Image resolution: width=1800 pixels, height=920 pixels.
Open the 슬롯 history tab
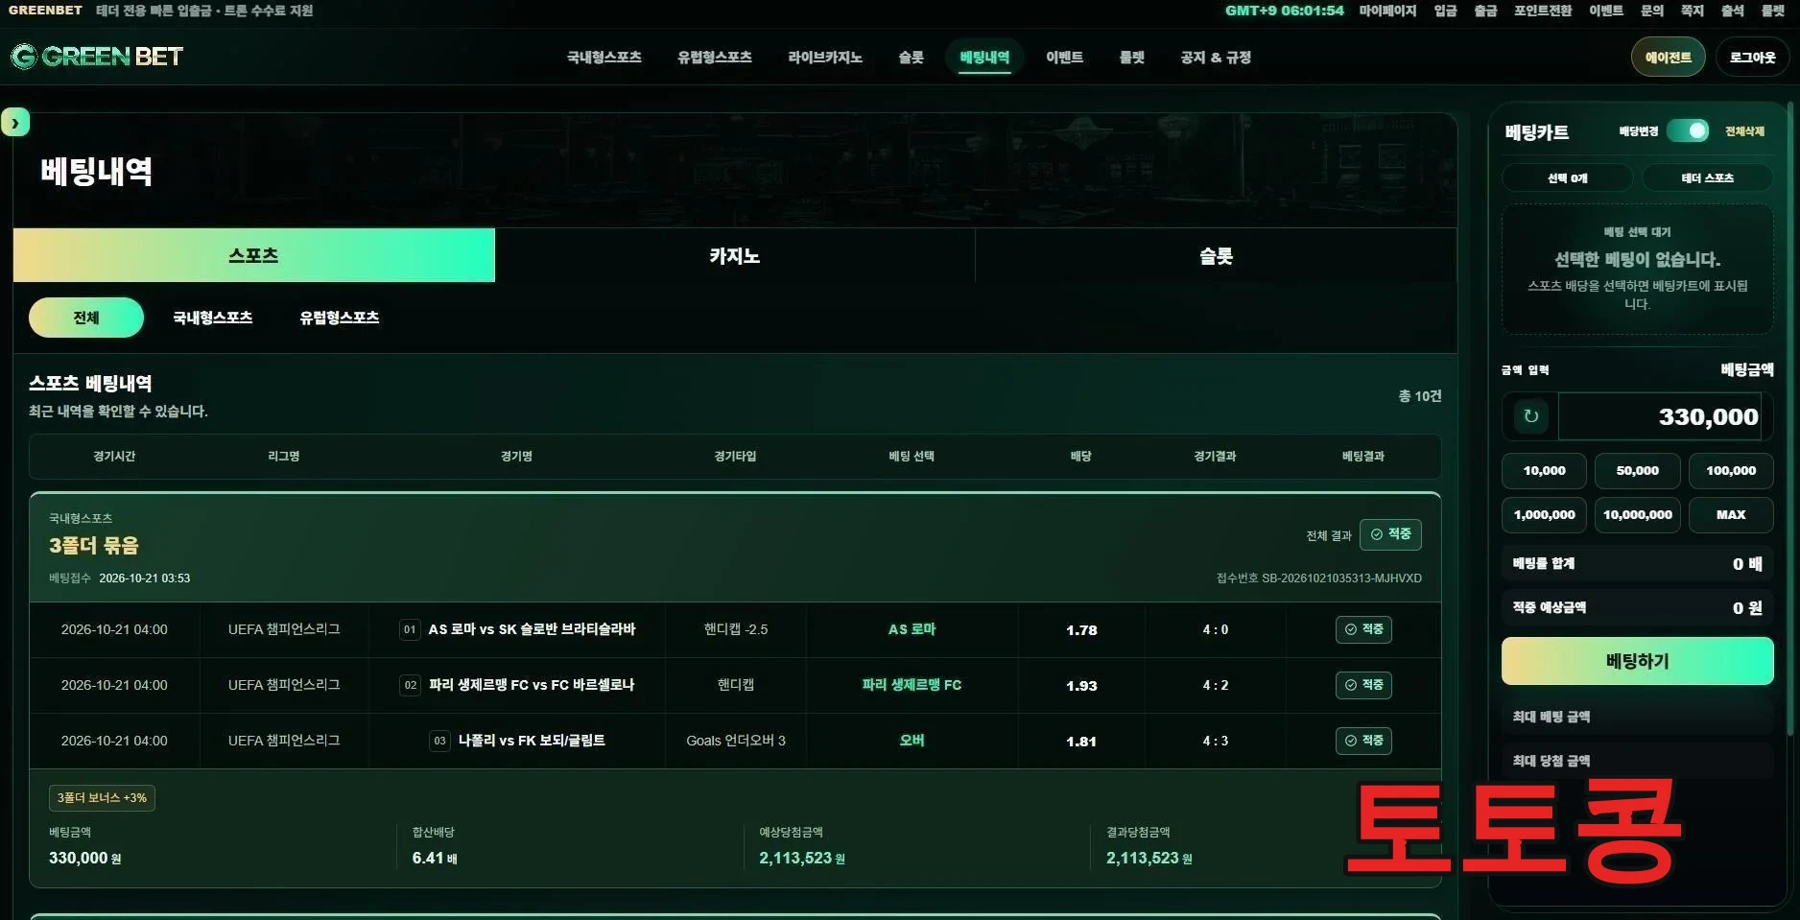1216,255
